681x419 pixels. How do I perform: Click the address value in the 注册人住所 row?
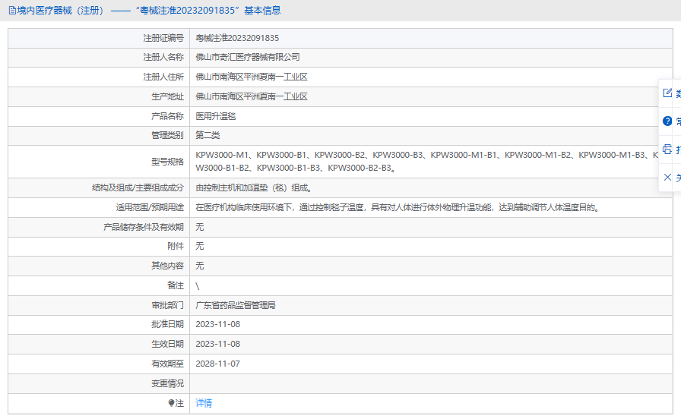click(252, 77)
